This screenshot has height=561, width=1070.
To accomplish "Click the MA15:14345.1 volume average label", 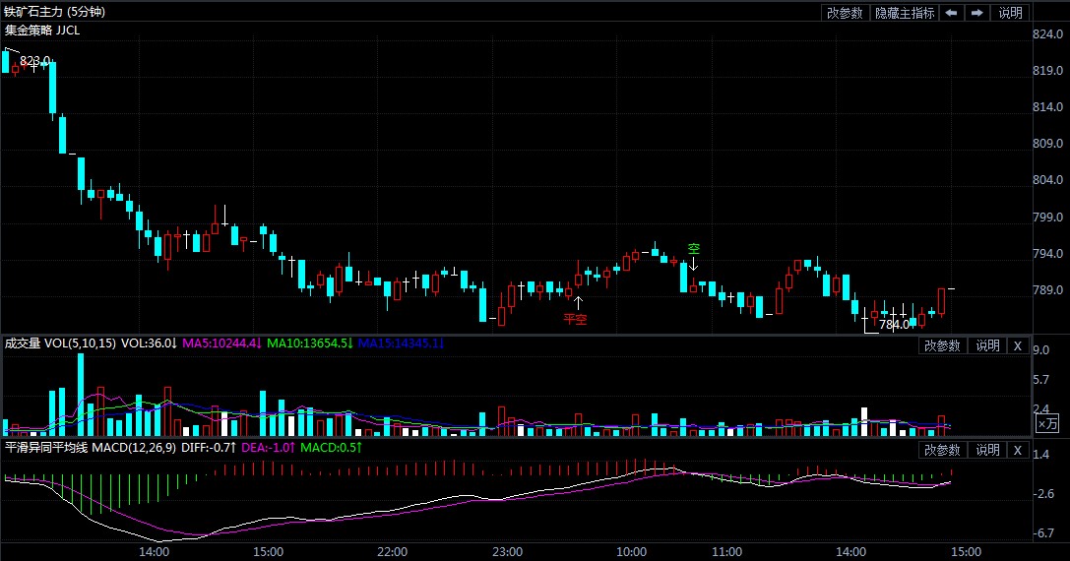I will coord(401,343).
